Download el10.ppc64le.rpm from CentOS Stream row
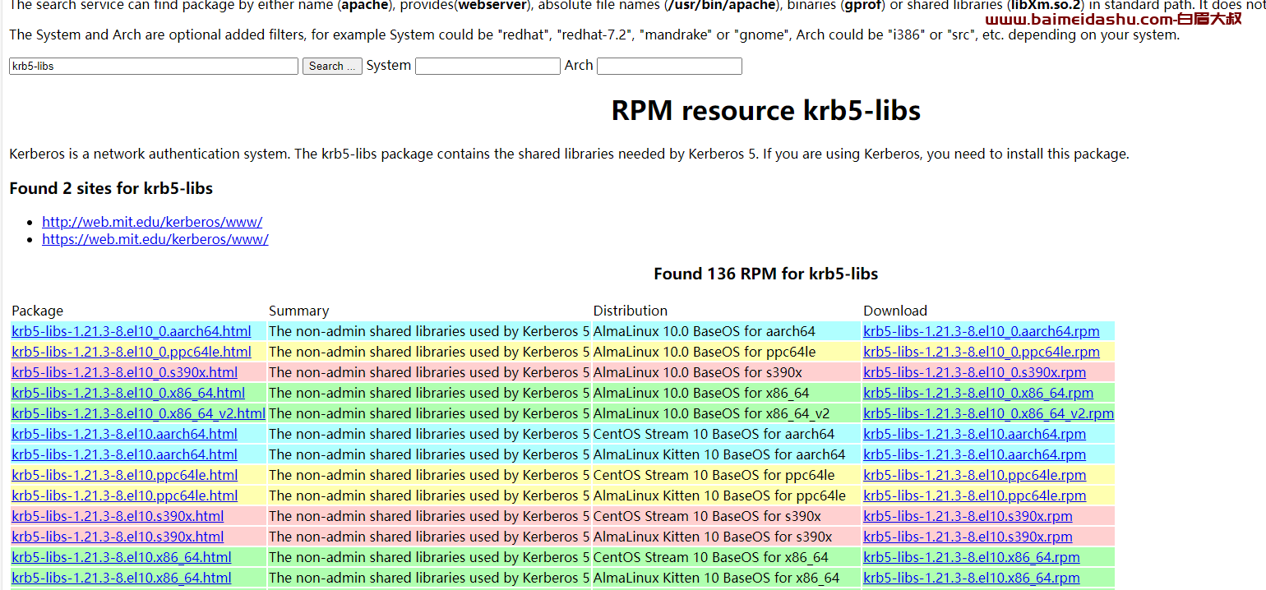The width and height of the screenshot is (1266, 590). pyautogui.click(x=974, y=475)
